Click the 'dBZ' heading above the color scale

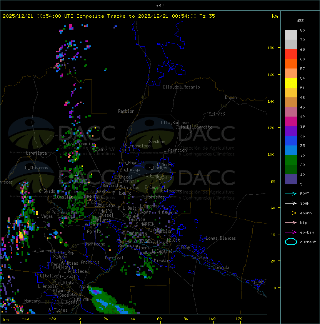click(x=300, y=21)
